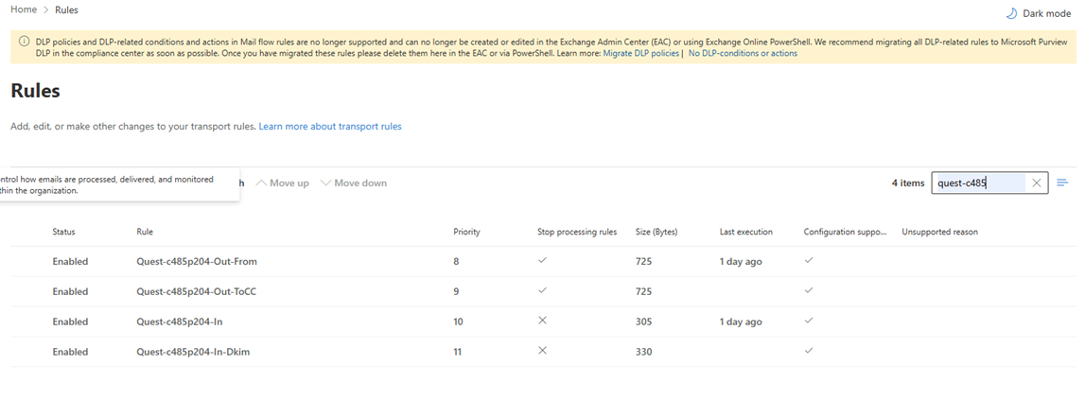This screenshot has height=400, width=1085.
Task: Click Move down arrow button
Action: [354, 183]
